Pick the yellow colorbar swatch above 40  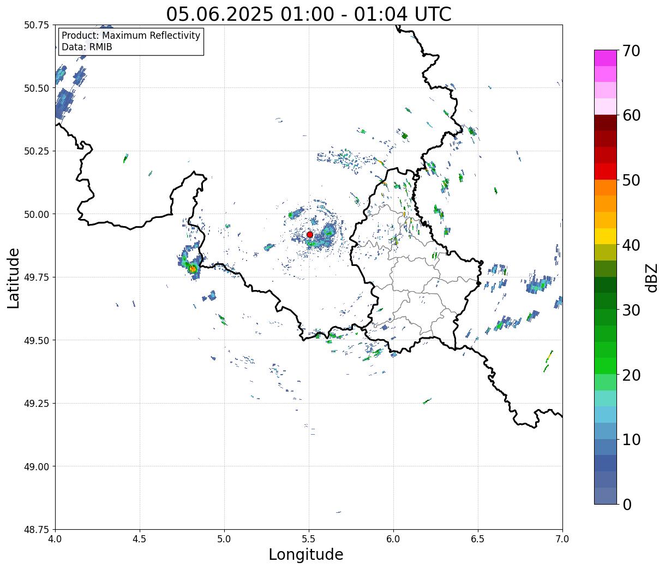pos(606,236)
